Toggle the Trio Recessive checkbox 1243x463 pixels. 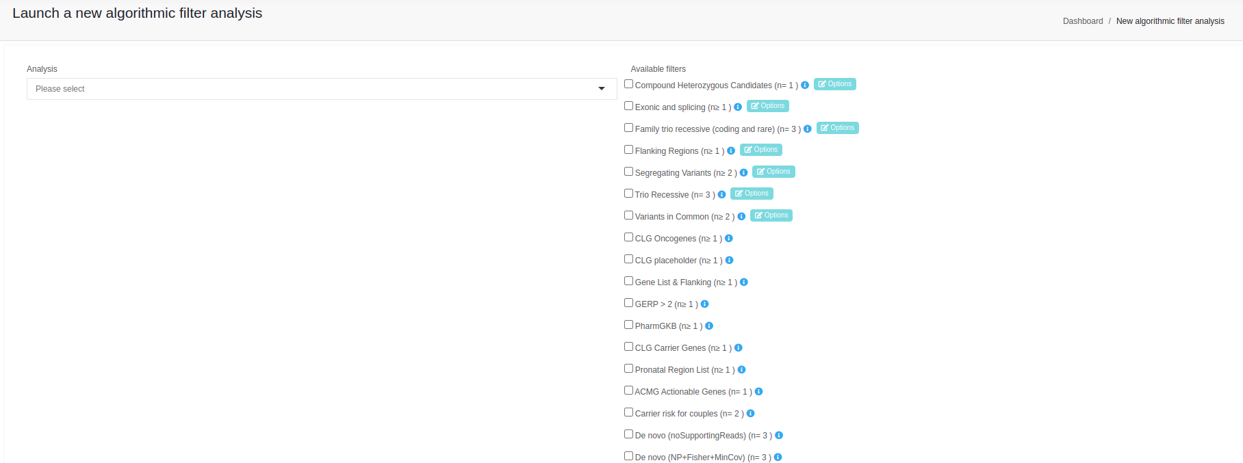pos(628,194)
